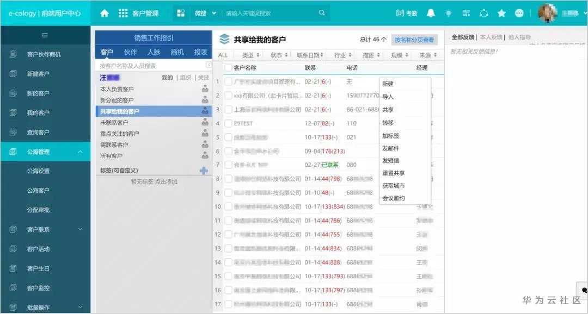Click the icon beside 我的客户
The image size is (588, 314).
(x=13, y=112)
